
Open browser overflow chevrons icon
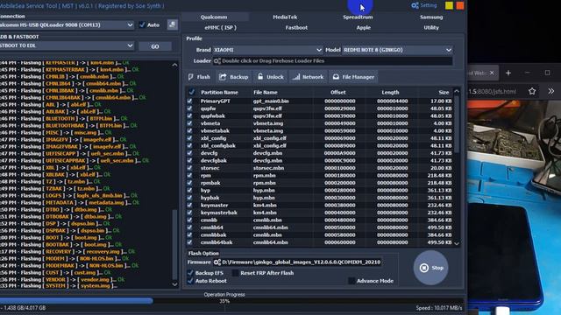[551, 91]
